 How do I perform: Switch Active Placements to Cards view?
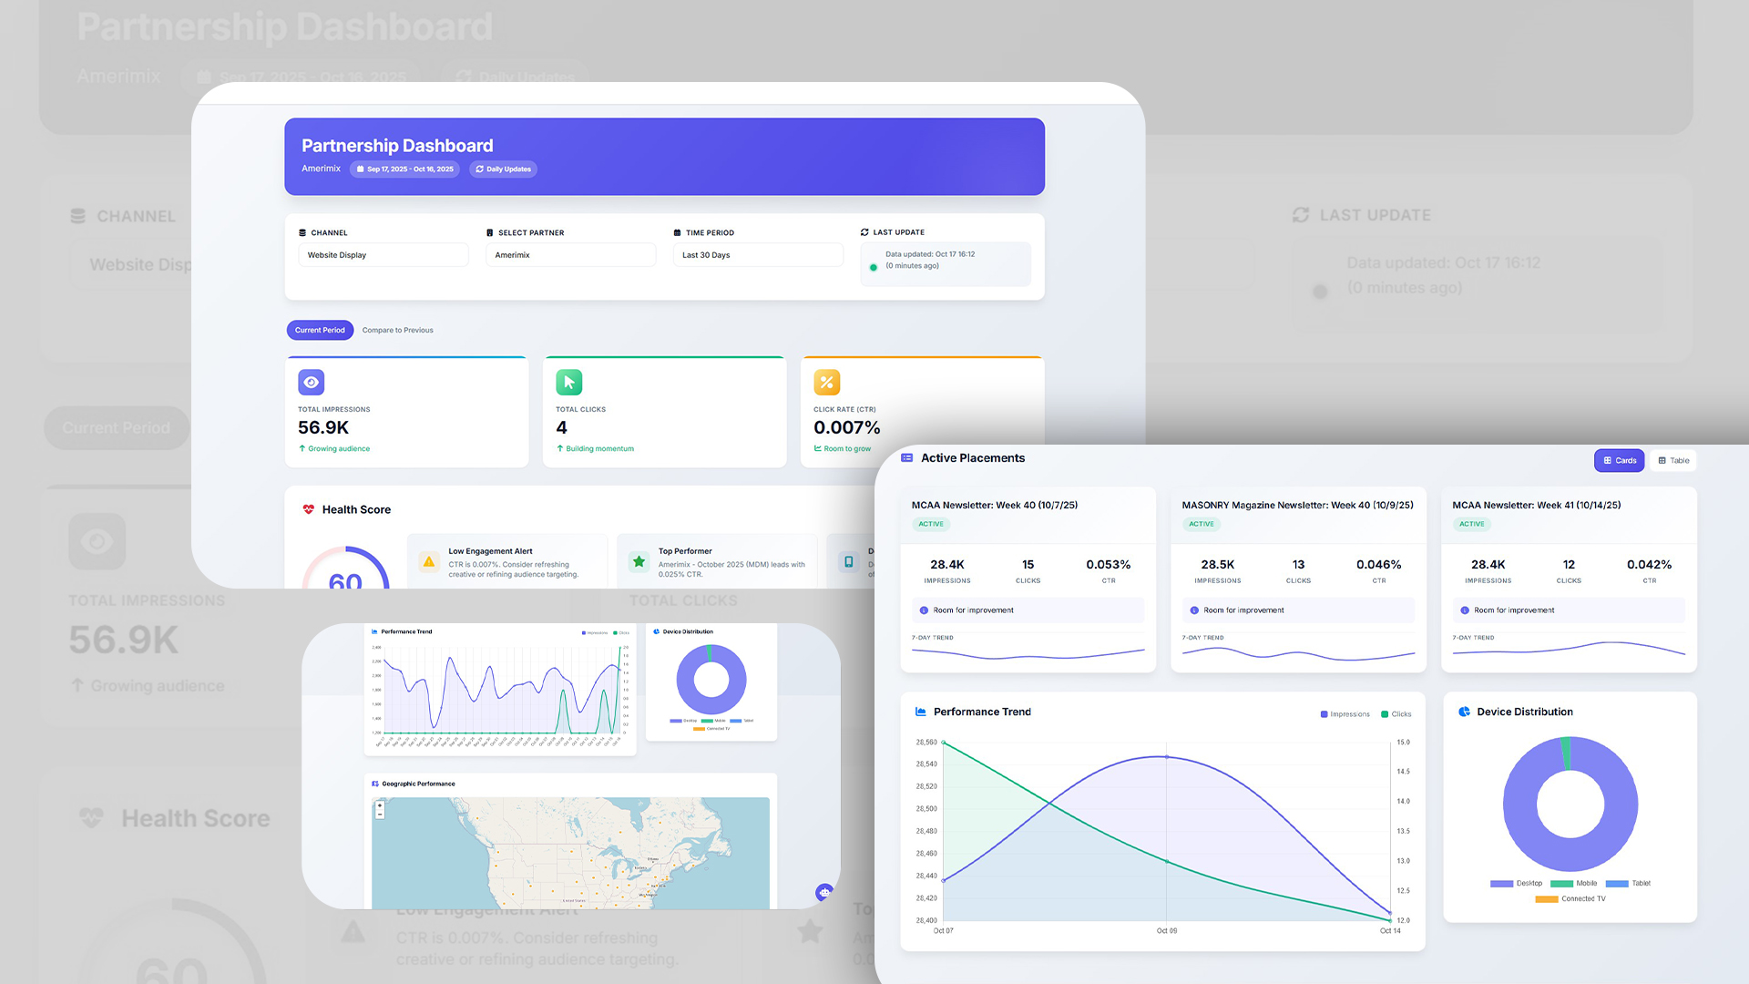[x=1619, y=460]
